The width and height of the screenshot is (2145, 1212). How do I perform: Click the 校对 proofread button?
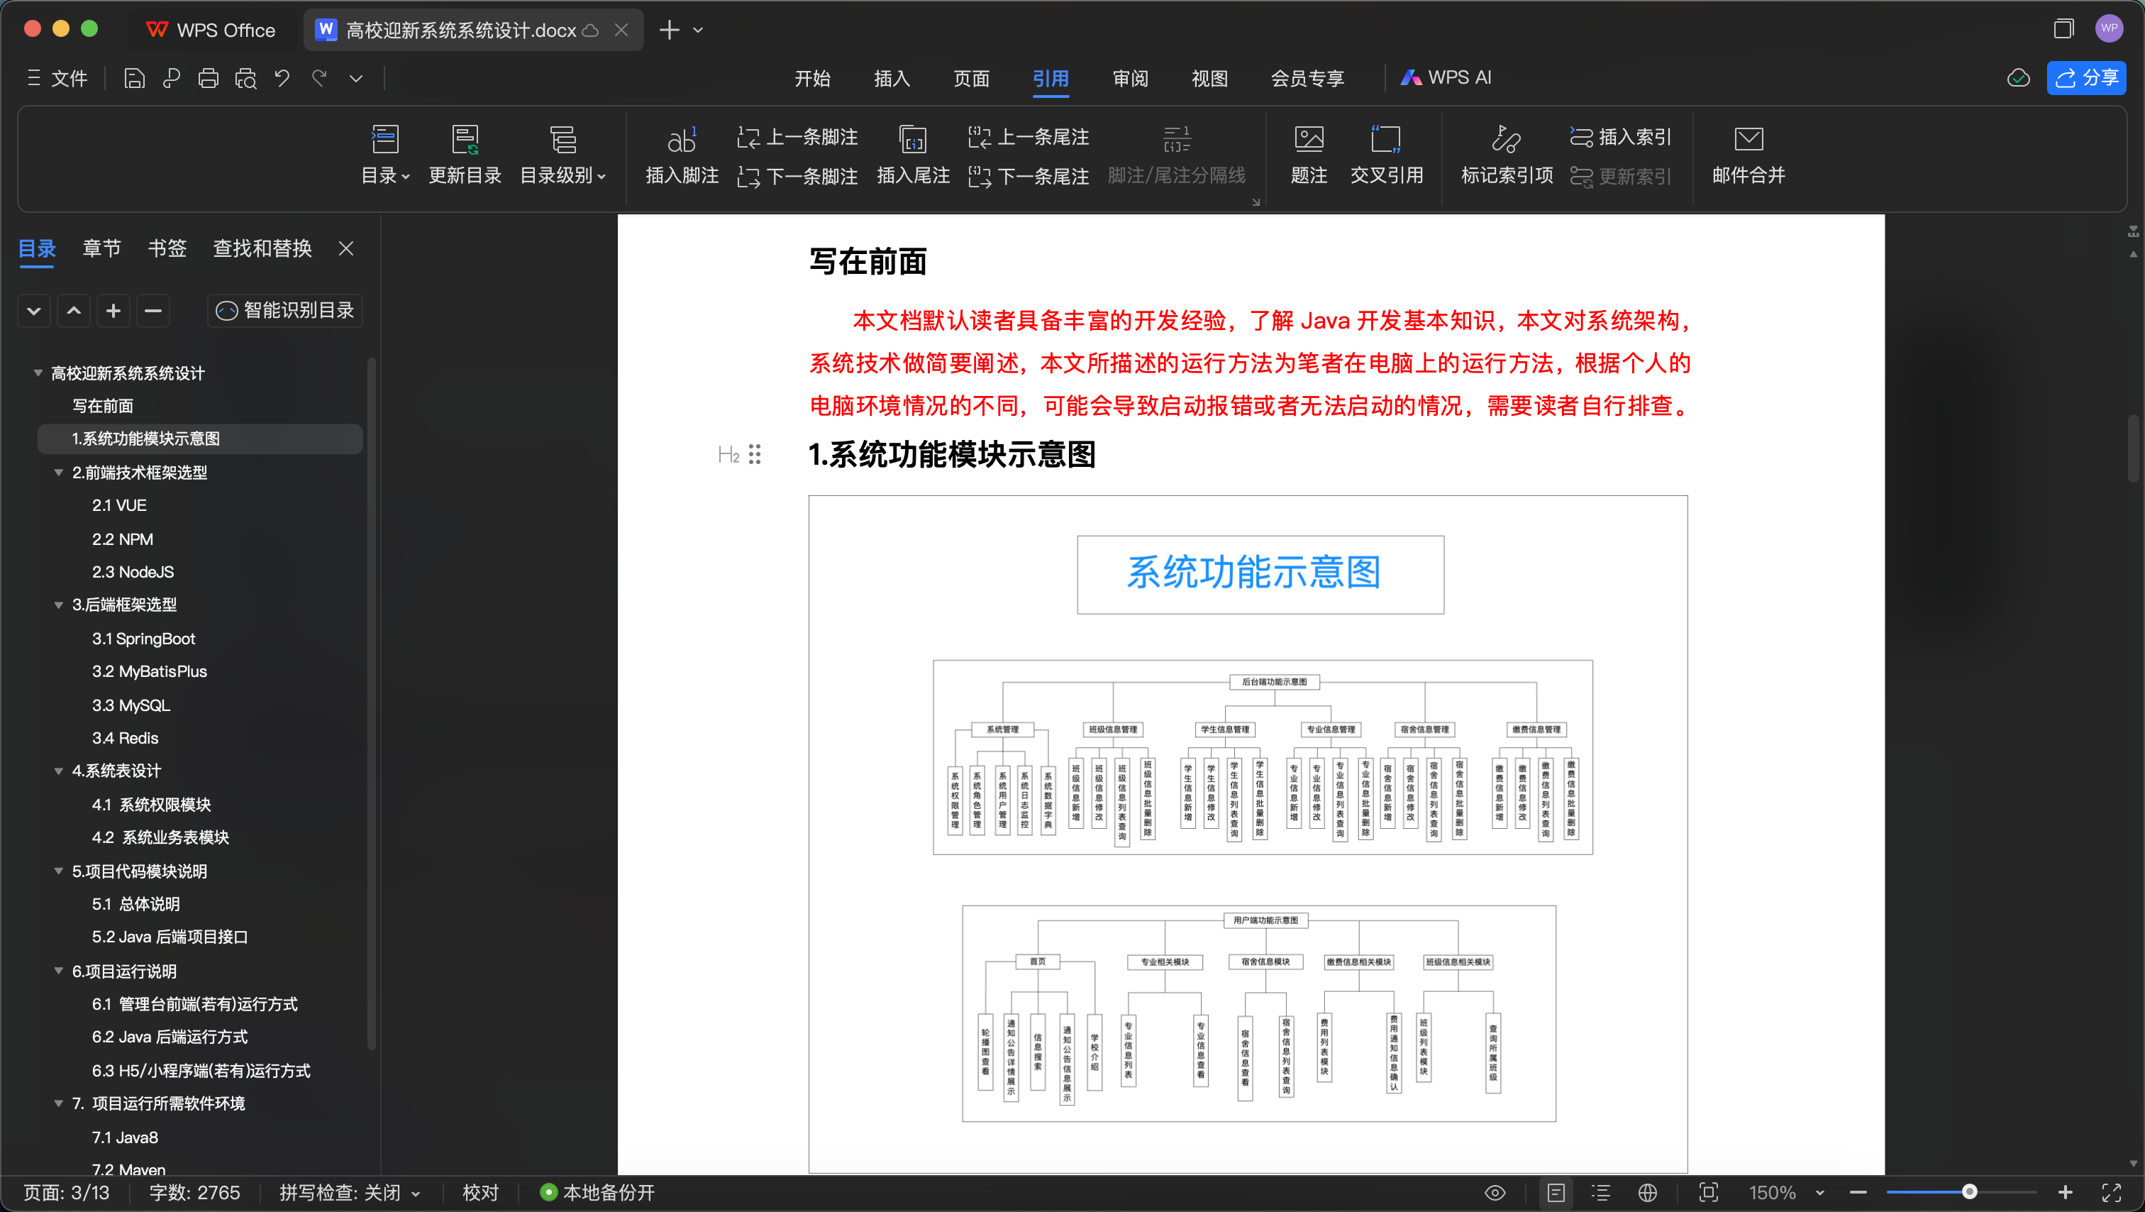click(480, 1192)
